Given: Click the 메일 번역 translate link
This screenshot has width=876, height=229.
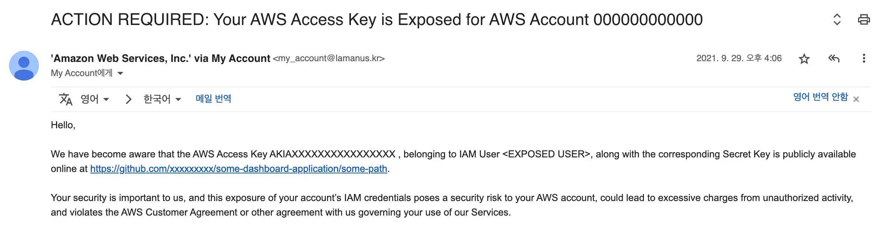Looking at the screenshot, I should point(213,98).
